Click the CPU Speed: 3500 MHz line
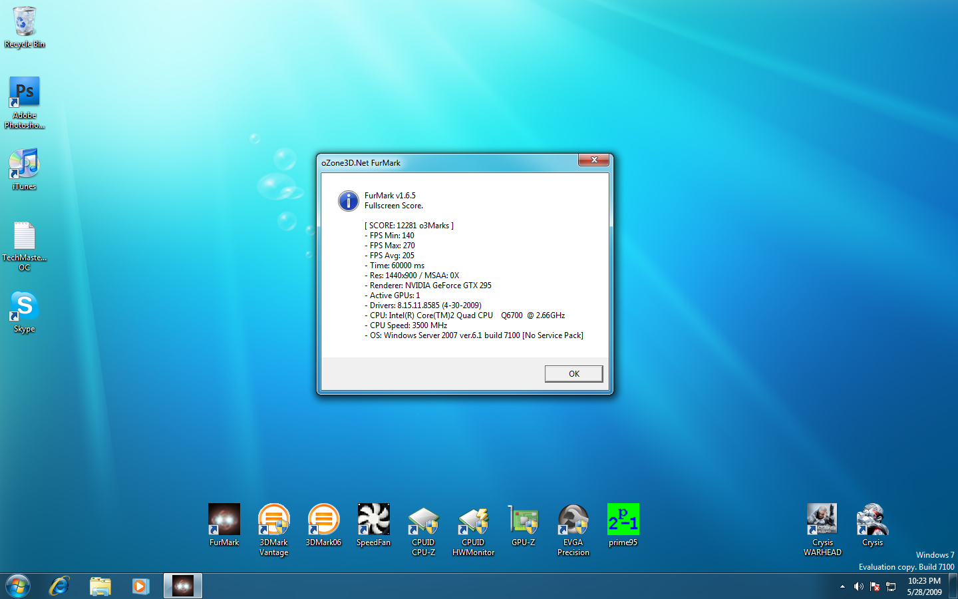958x599 pixels. point(406,325)
